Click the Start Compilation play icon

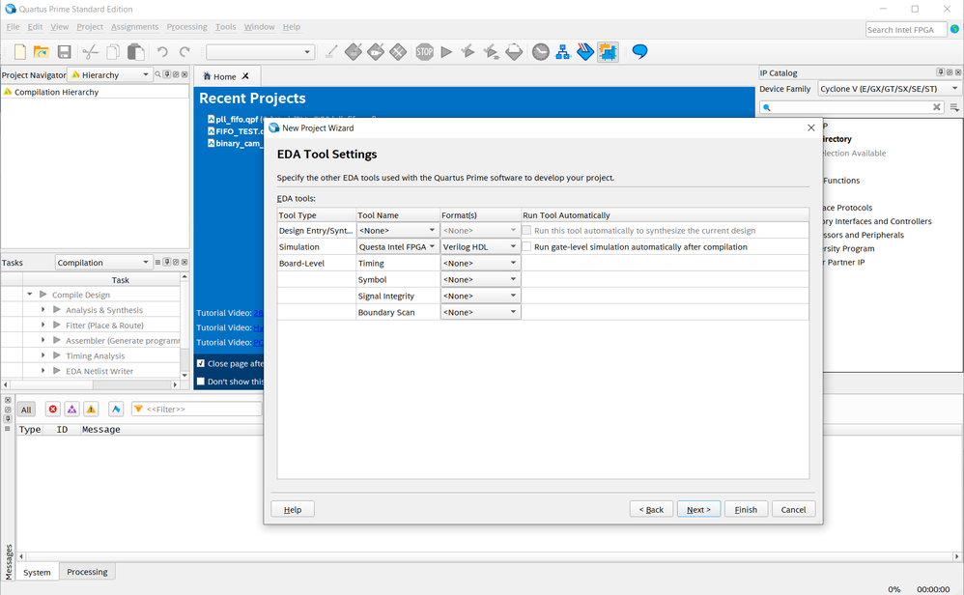pyautogui.click(x=446, y=52)
